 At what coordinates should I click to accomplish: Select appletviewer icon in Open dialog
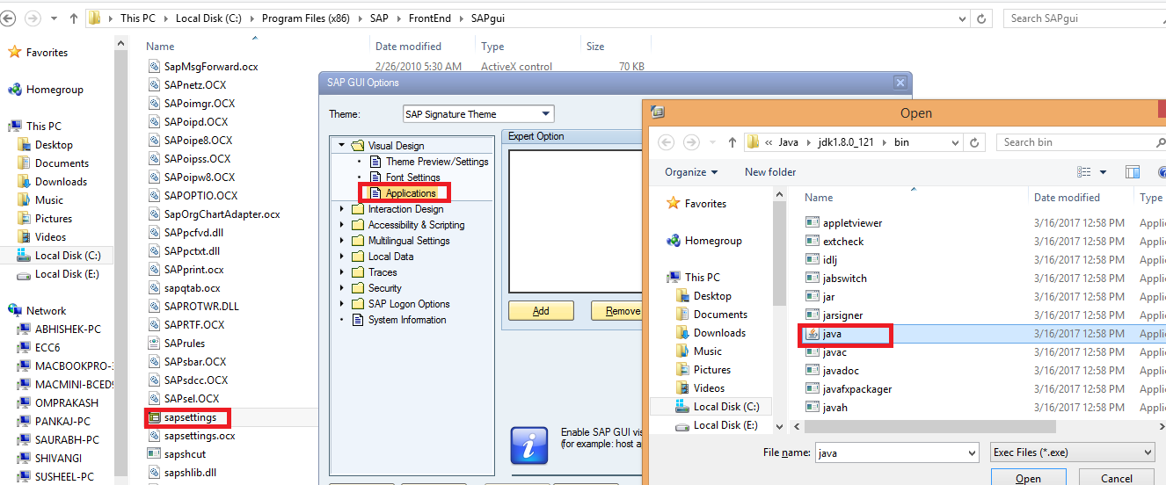click(x=813, y=223)
